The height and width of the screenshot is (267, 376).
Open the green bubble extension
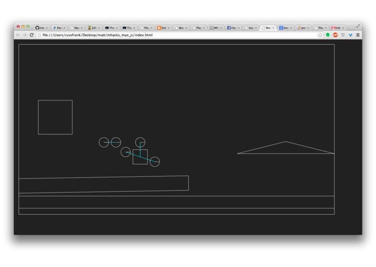[327, 35]
